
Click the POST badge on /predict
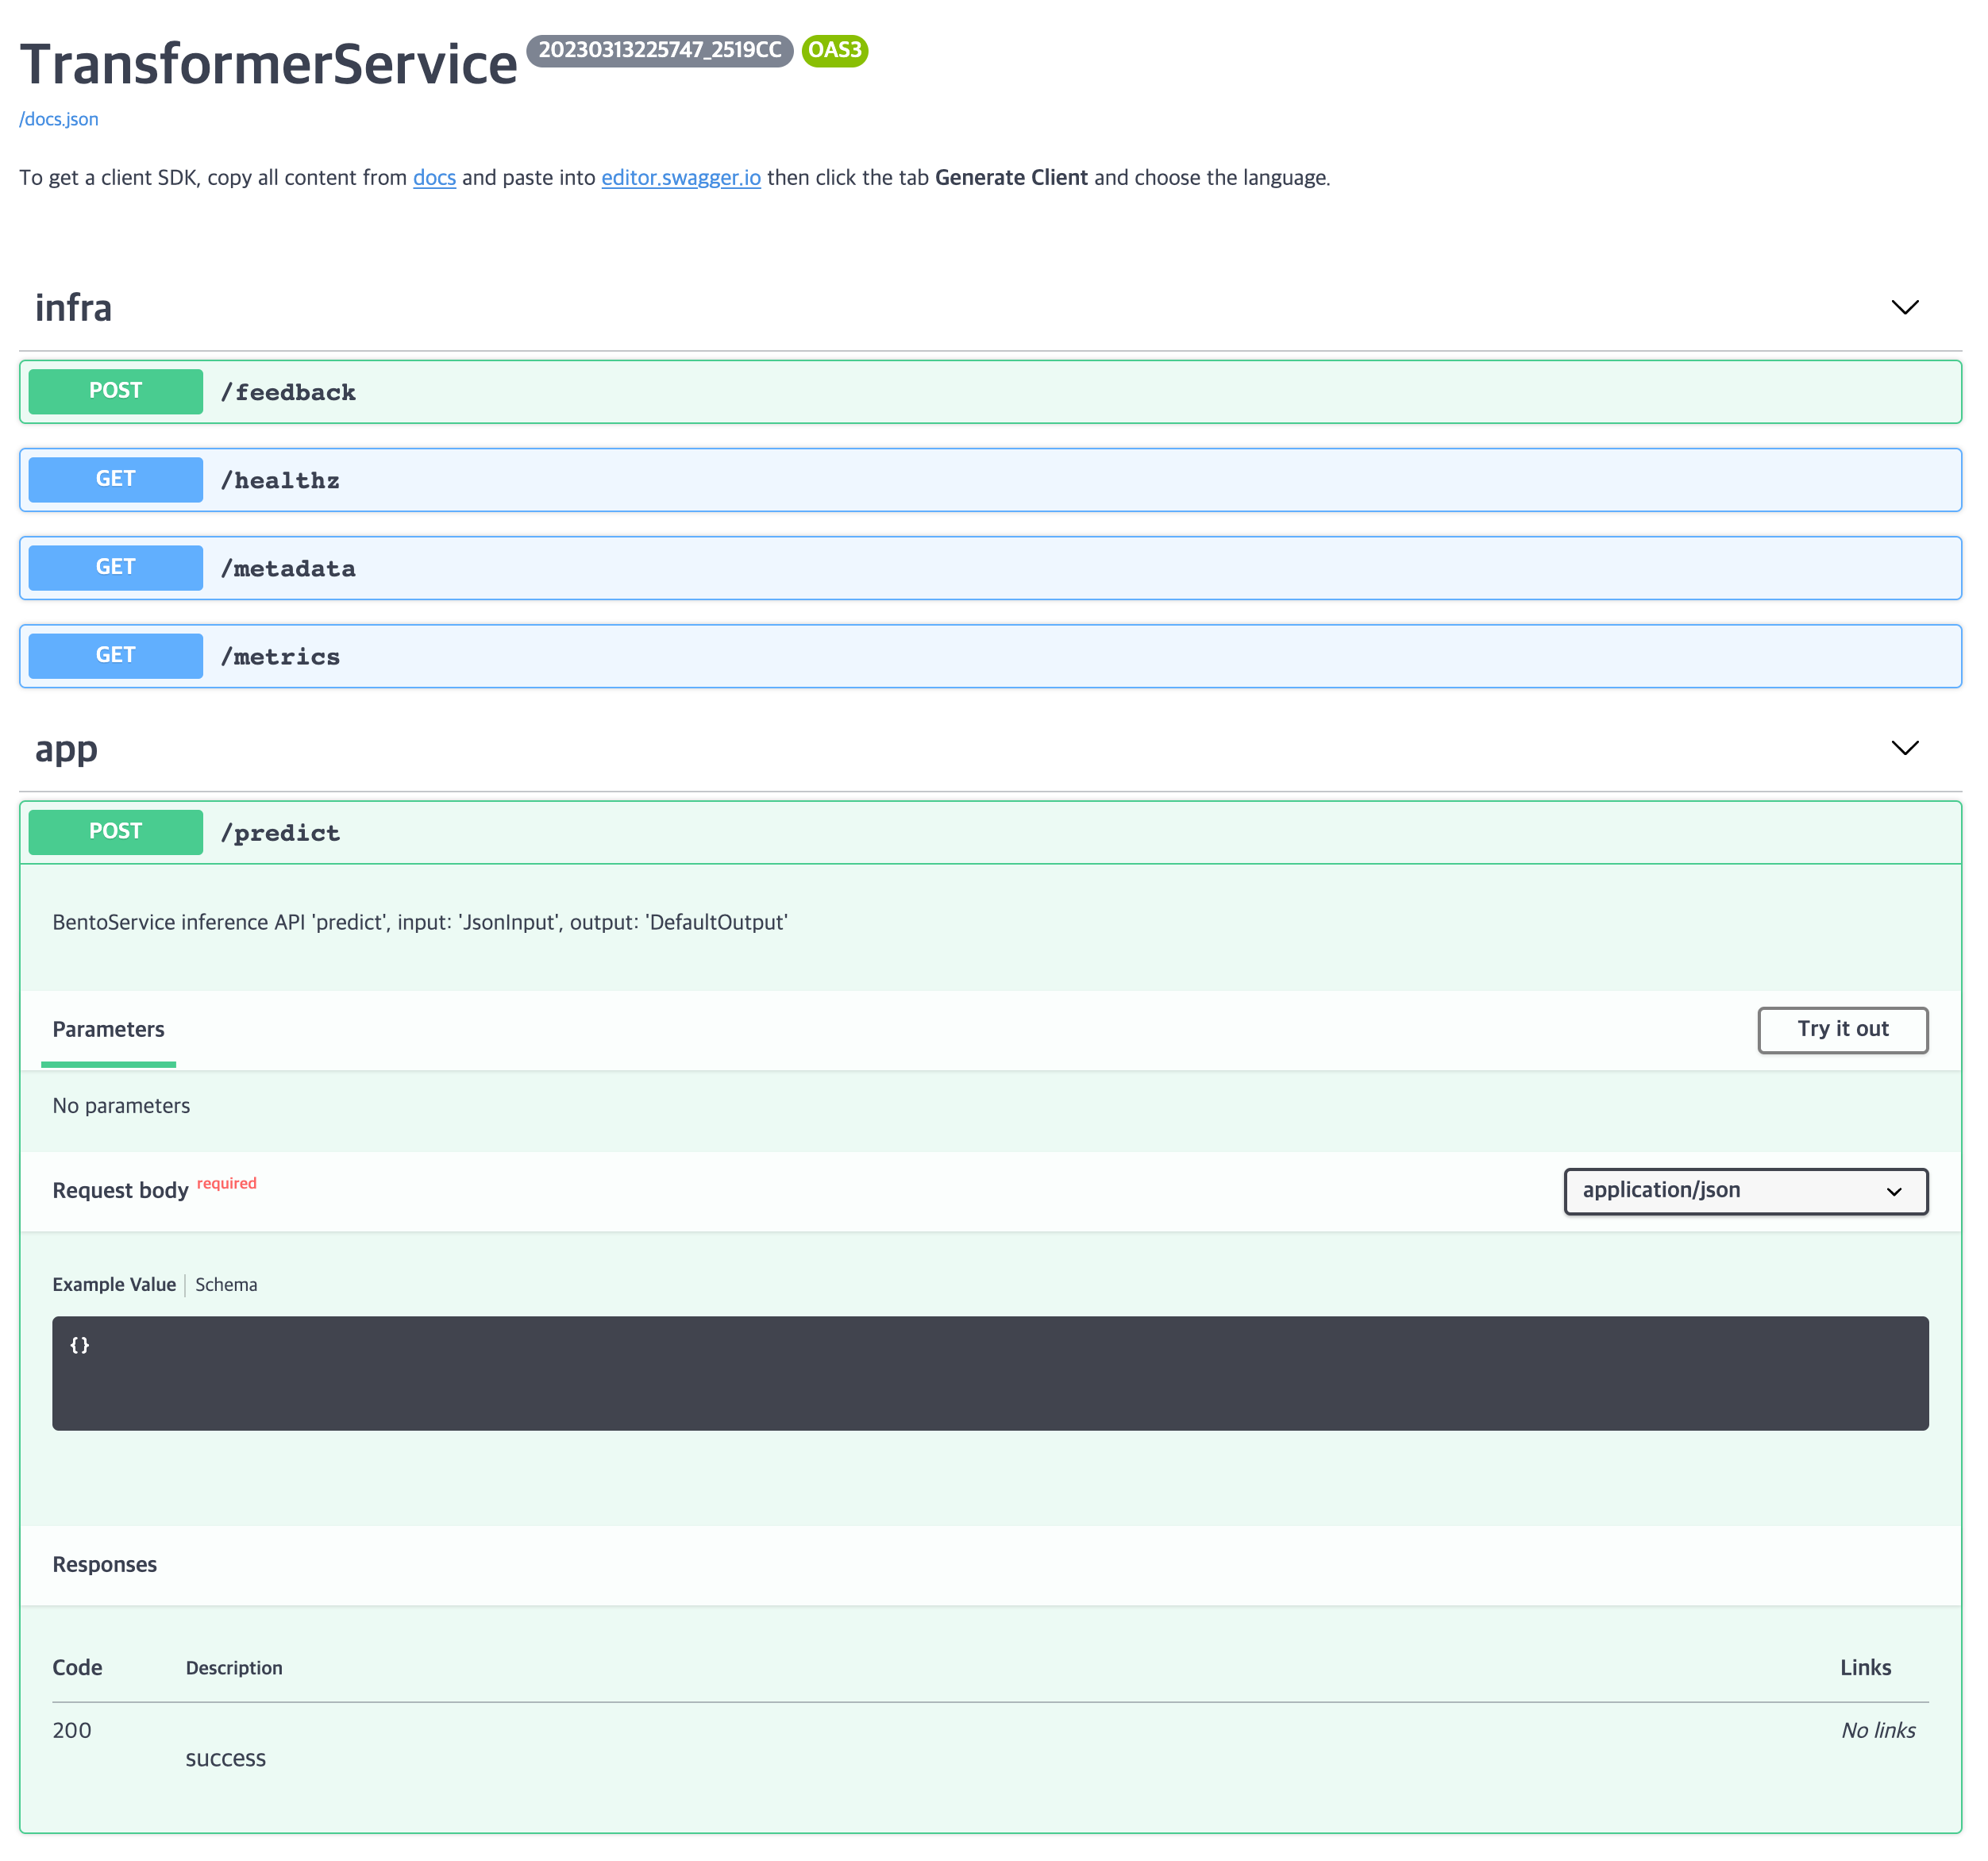114,831
